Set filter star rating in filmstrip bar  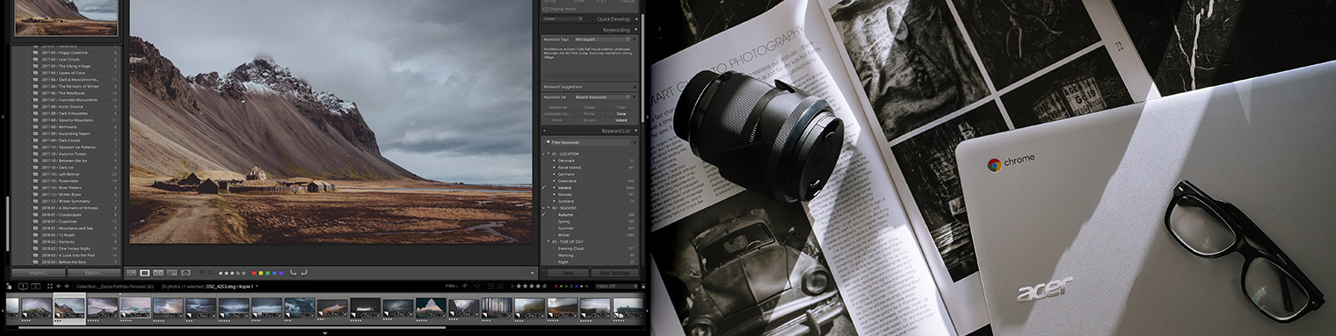[531, 286]
